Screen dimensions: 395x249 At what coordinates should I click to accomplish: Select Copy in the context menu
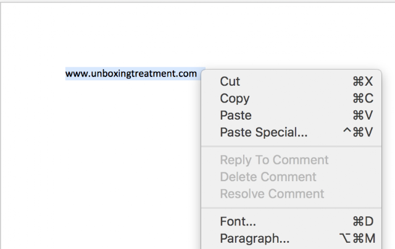(x=291, y=99)
